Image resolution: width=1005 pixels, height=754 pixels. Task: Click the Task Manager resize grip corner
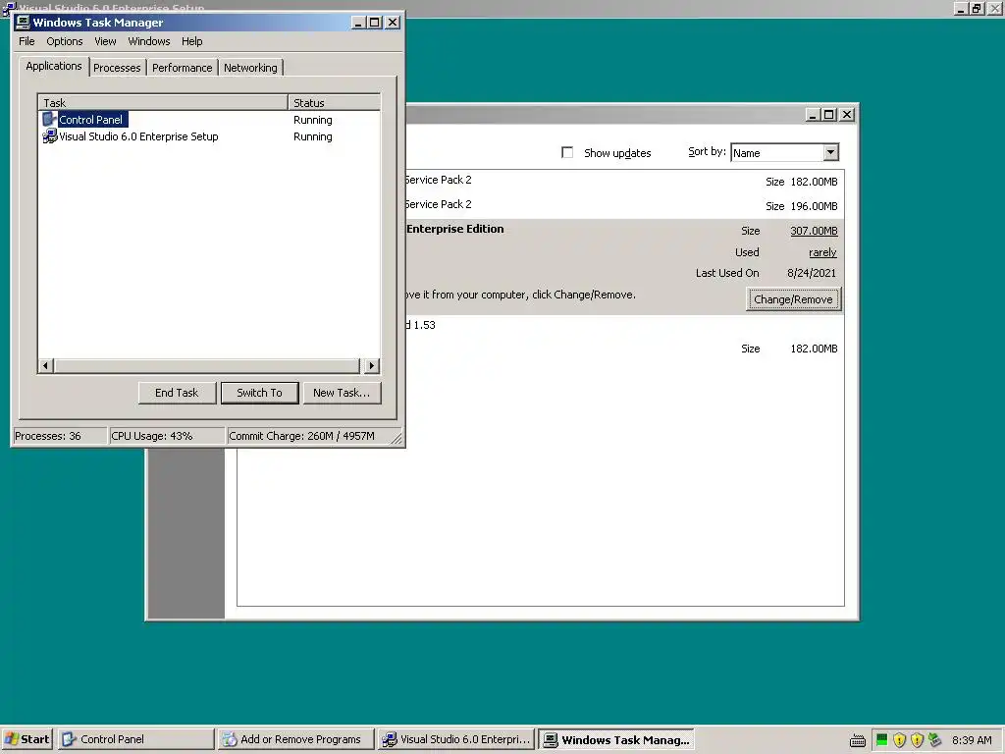click(397, 439)
